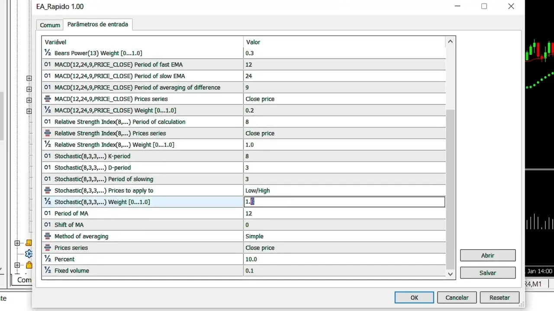554x311 pixels.
Task: Switch to Parâmetros de entrada tab
Action: tap(98, 25)
